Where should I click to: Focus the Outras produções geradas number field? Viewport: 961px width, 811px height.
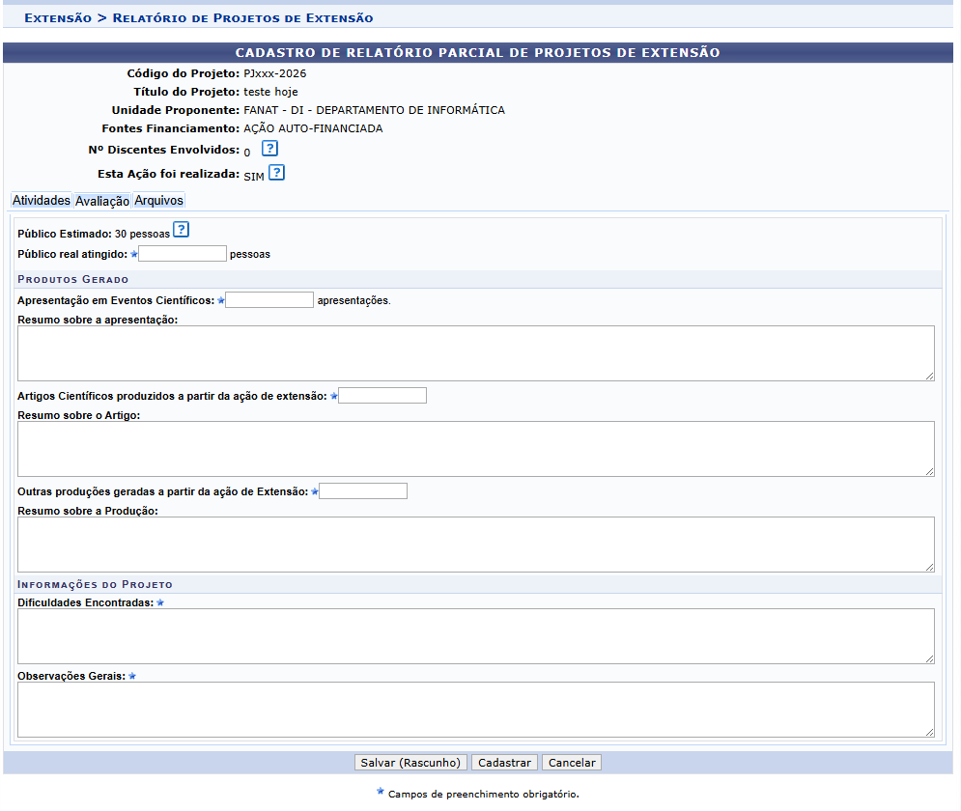click(363, 491)
